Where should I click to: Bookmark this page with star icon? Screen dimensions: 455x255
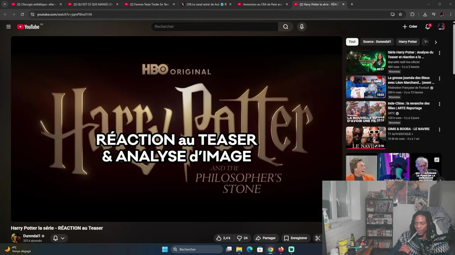[400, 14]
